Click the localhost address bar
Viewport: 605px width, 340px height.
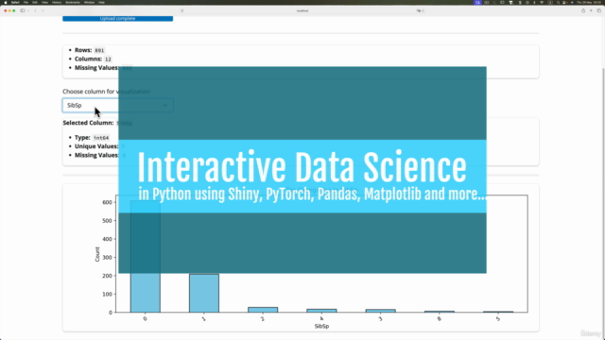tap(302, 10)
